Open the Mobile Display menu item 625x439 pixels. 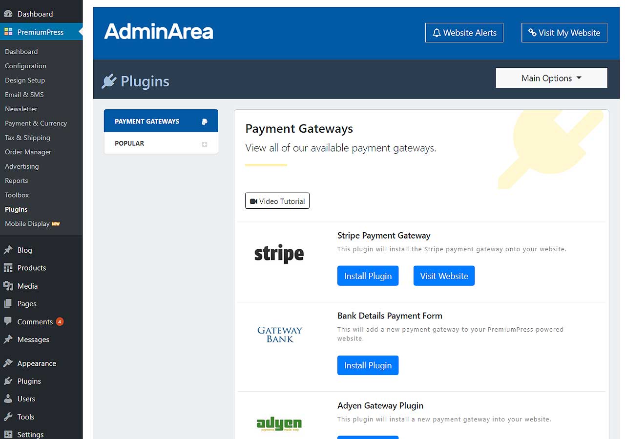(27, 224)
